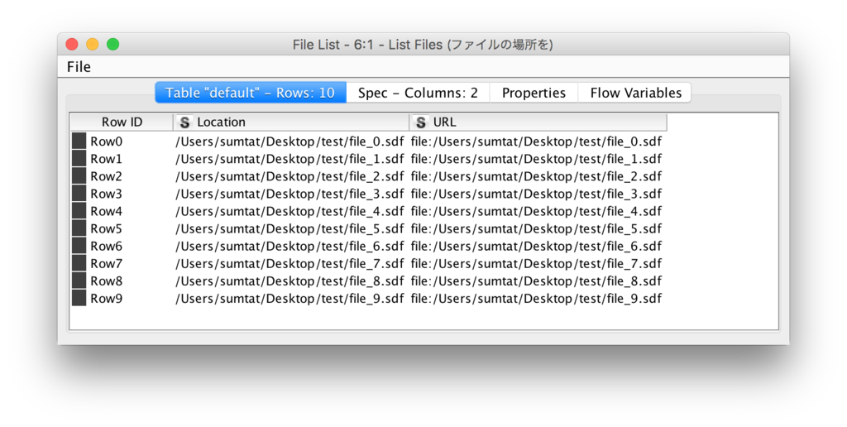Click the color square of Row7

pos(79,263)
